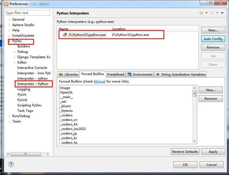Expand the General tree node
Screen dimensions: 229x175
click(10, 20)
